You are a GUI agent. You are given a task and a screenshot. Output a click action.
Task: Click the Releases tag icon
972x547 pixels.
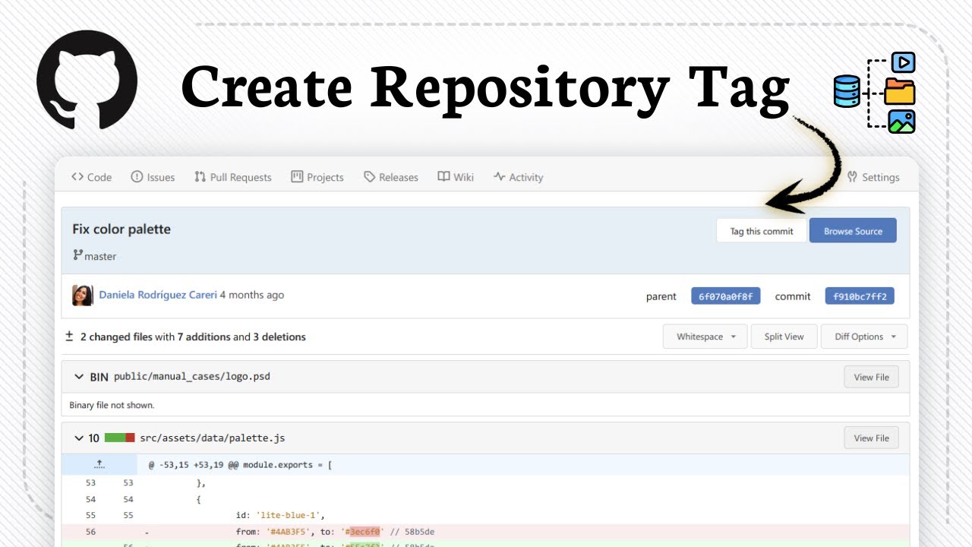[x=370, y=177]
